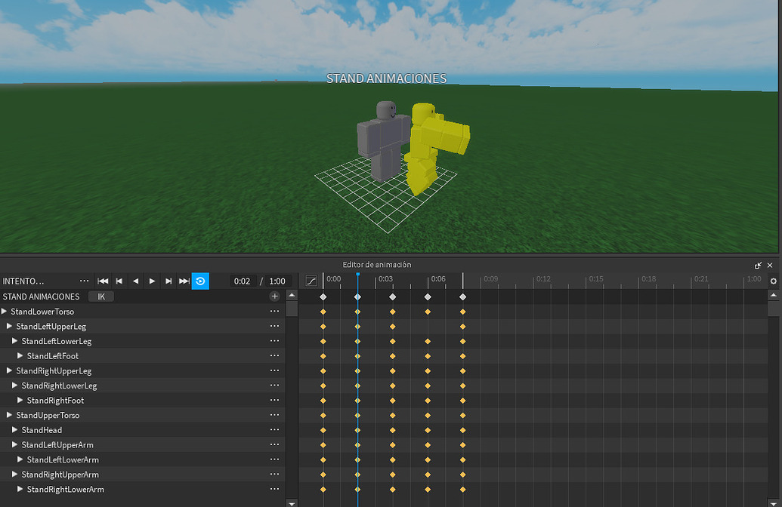Expand the StandLeftUpperArm track
782x507 pixels.
click(x=15, y=444)
